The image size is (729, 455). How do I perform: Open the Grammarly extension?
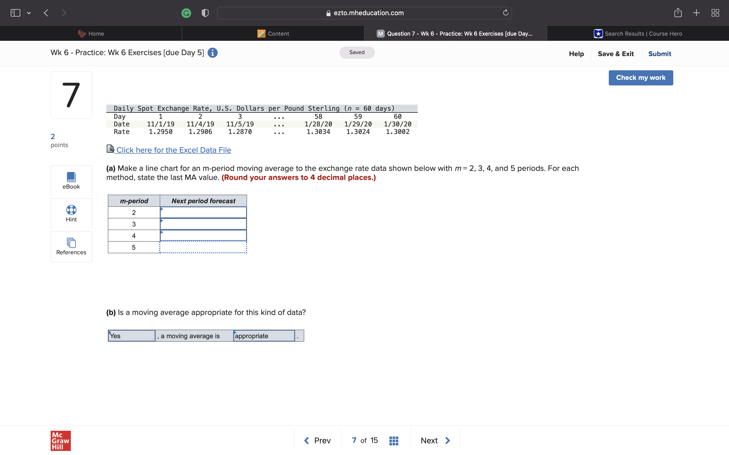pos(186,13)
